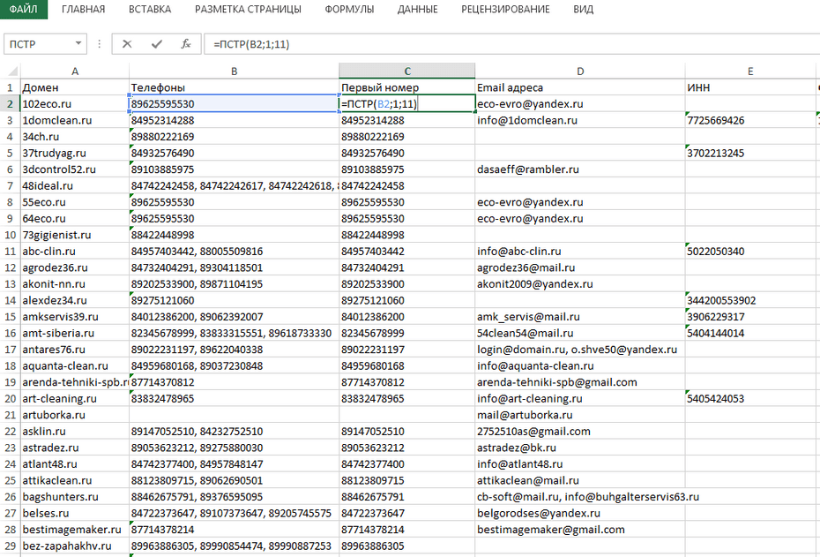Select phones cell 84957403442, 88005509816
Image resolution: width=820 pixels, height=557 pixels.
click(x=234, y=252)
